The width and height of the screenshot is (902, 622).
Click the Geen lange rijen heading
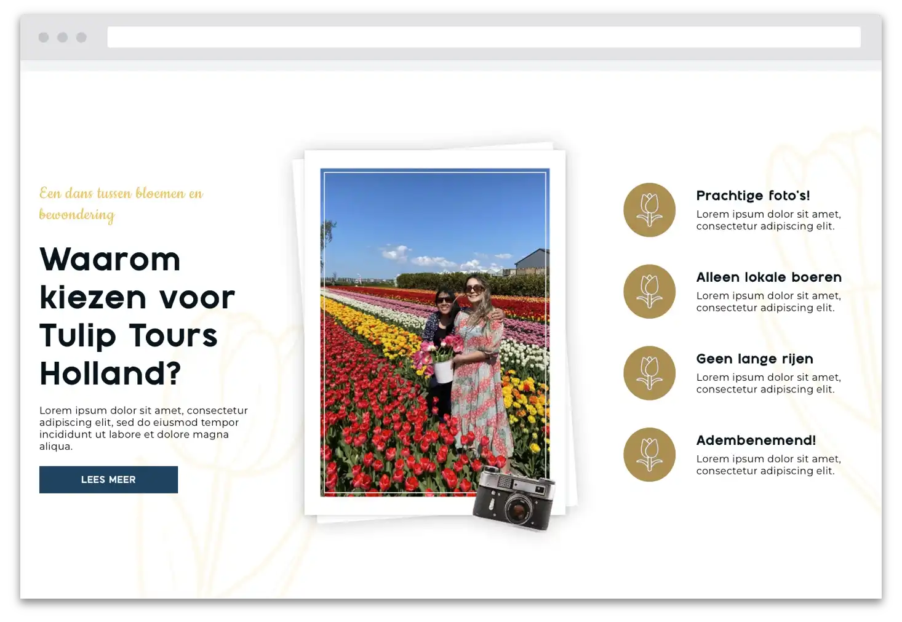pyautogui.click(x=754, y=359)
